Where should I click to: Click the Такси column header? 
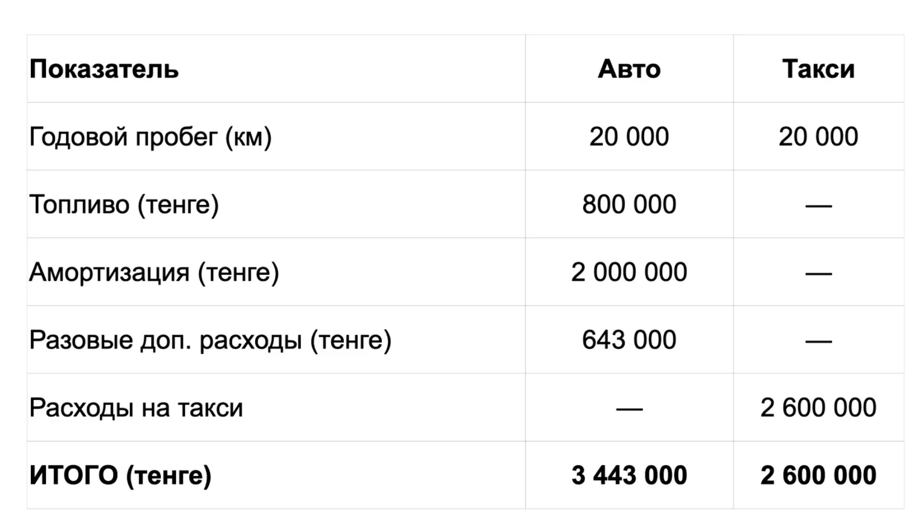tap(818, 69)
